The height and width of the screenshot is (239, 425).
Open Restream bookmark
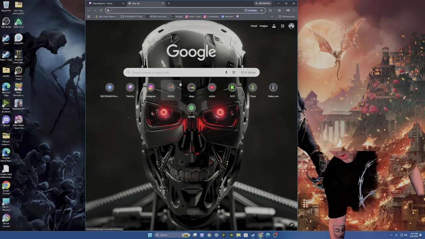[227, 17]
